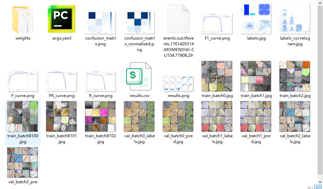Select the val_batch0_pred.jpg thumbnail
This screenshot has height=189, width=323.
pyautogui.click(x=178, y=116)
